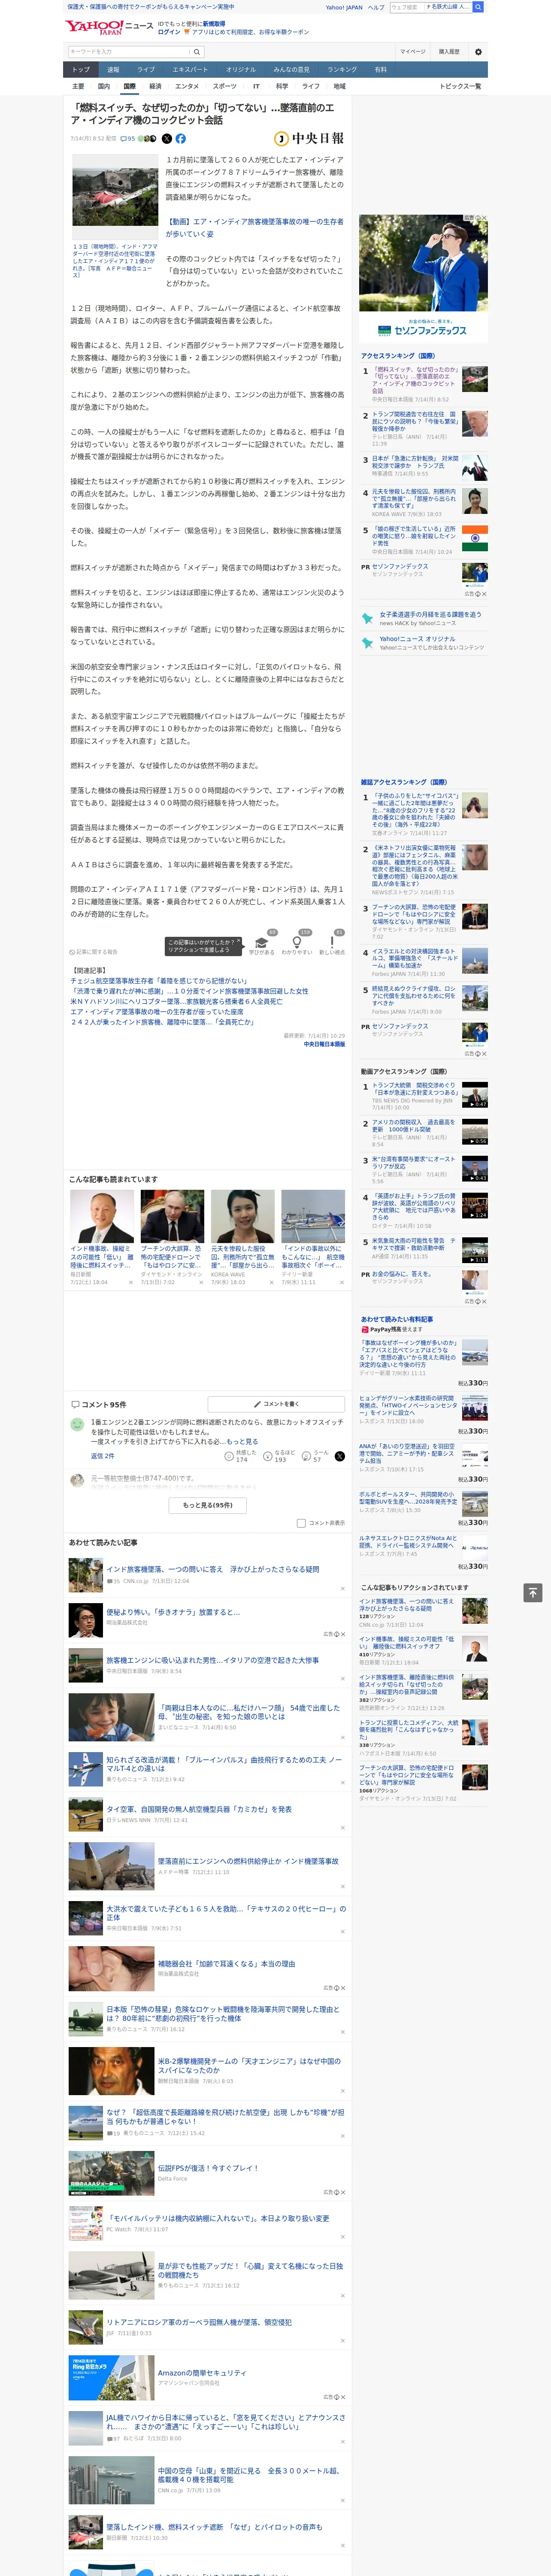Share the first comment on X
Image resolution: width=551 pixels, height=2576 pixels.
point(339,1456)
